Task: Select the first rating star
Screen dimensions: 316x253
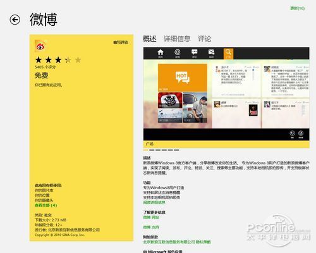Action: coord(39,60)
